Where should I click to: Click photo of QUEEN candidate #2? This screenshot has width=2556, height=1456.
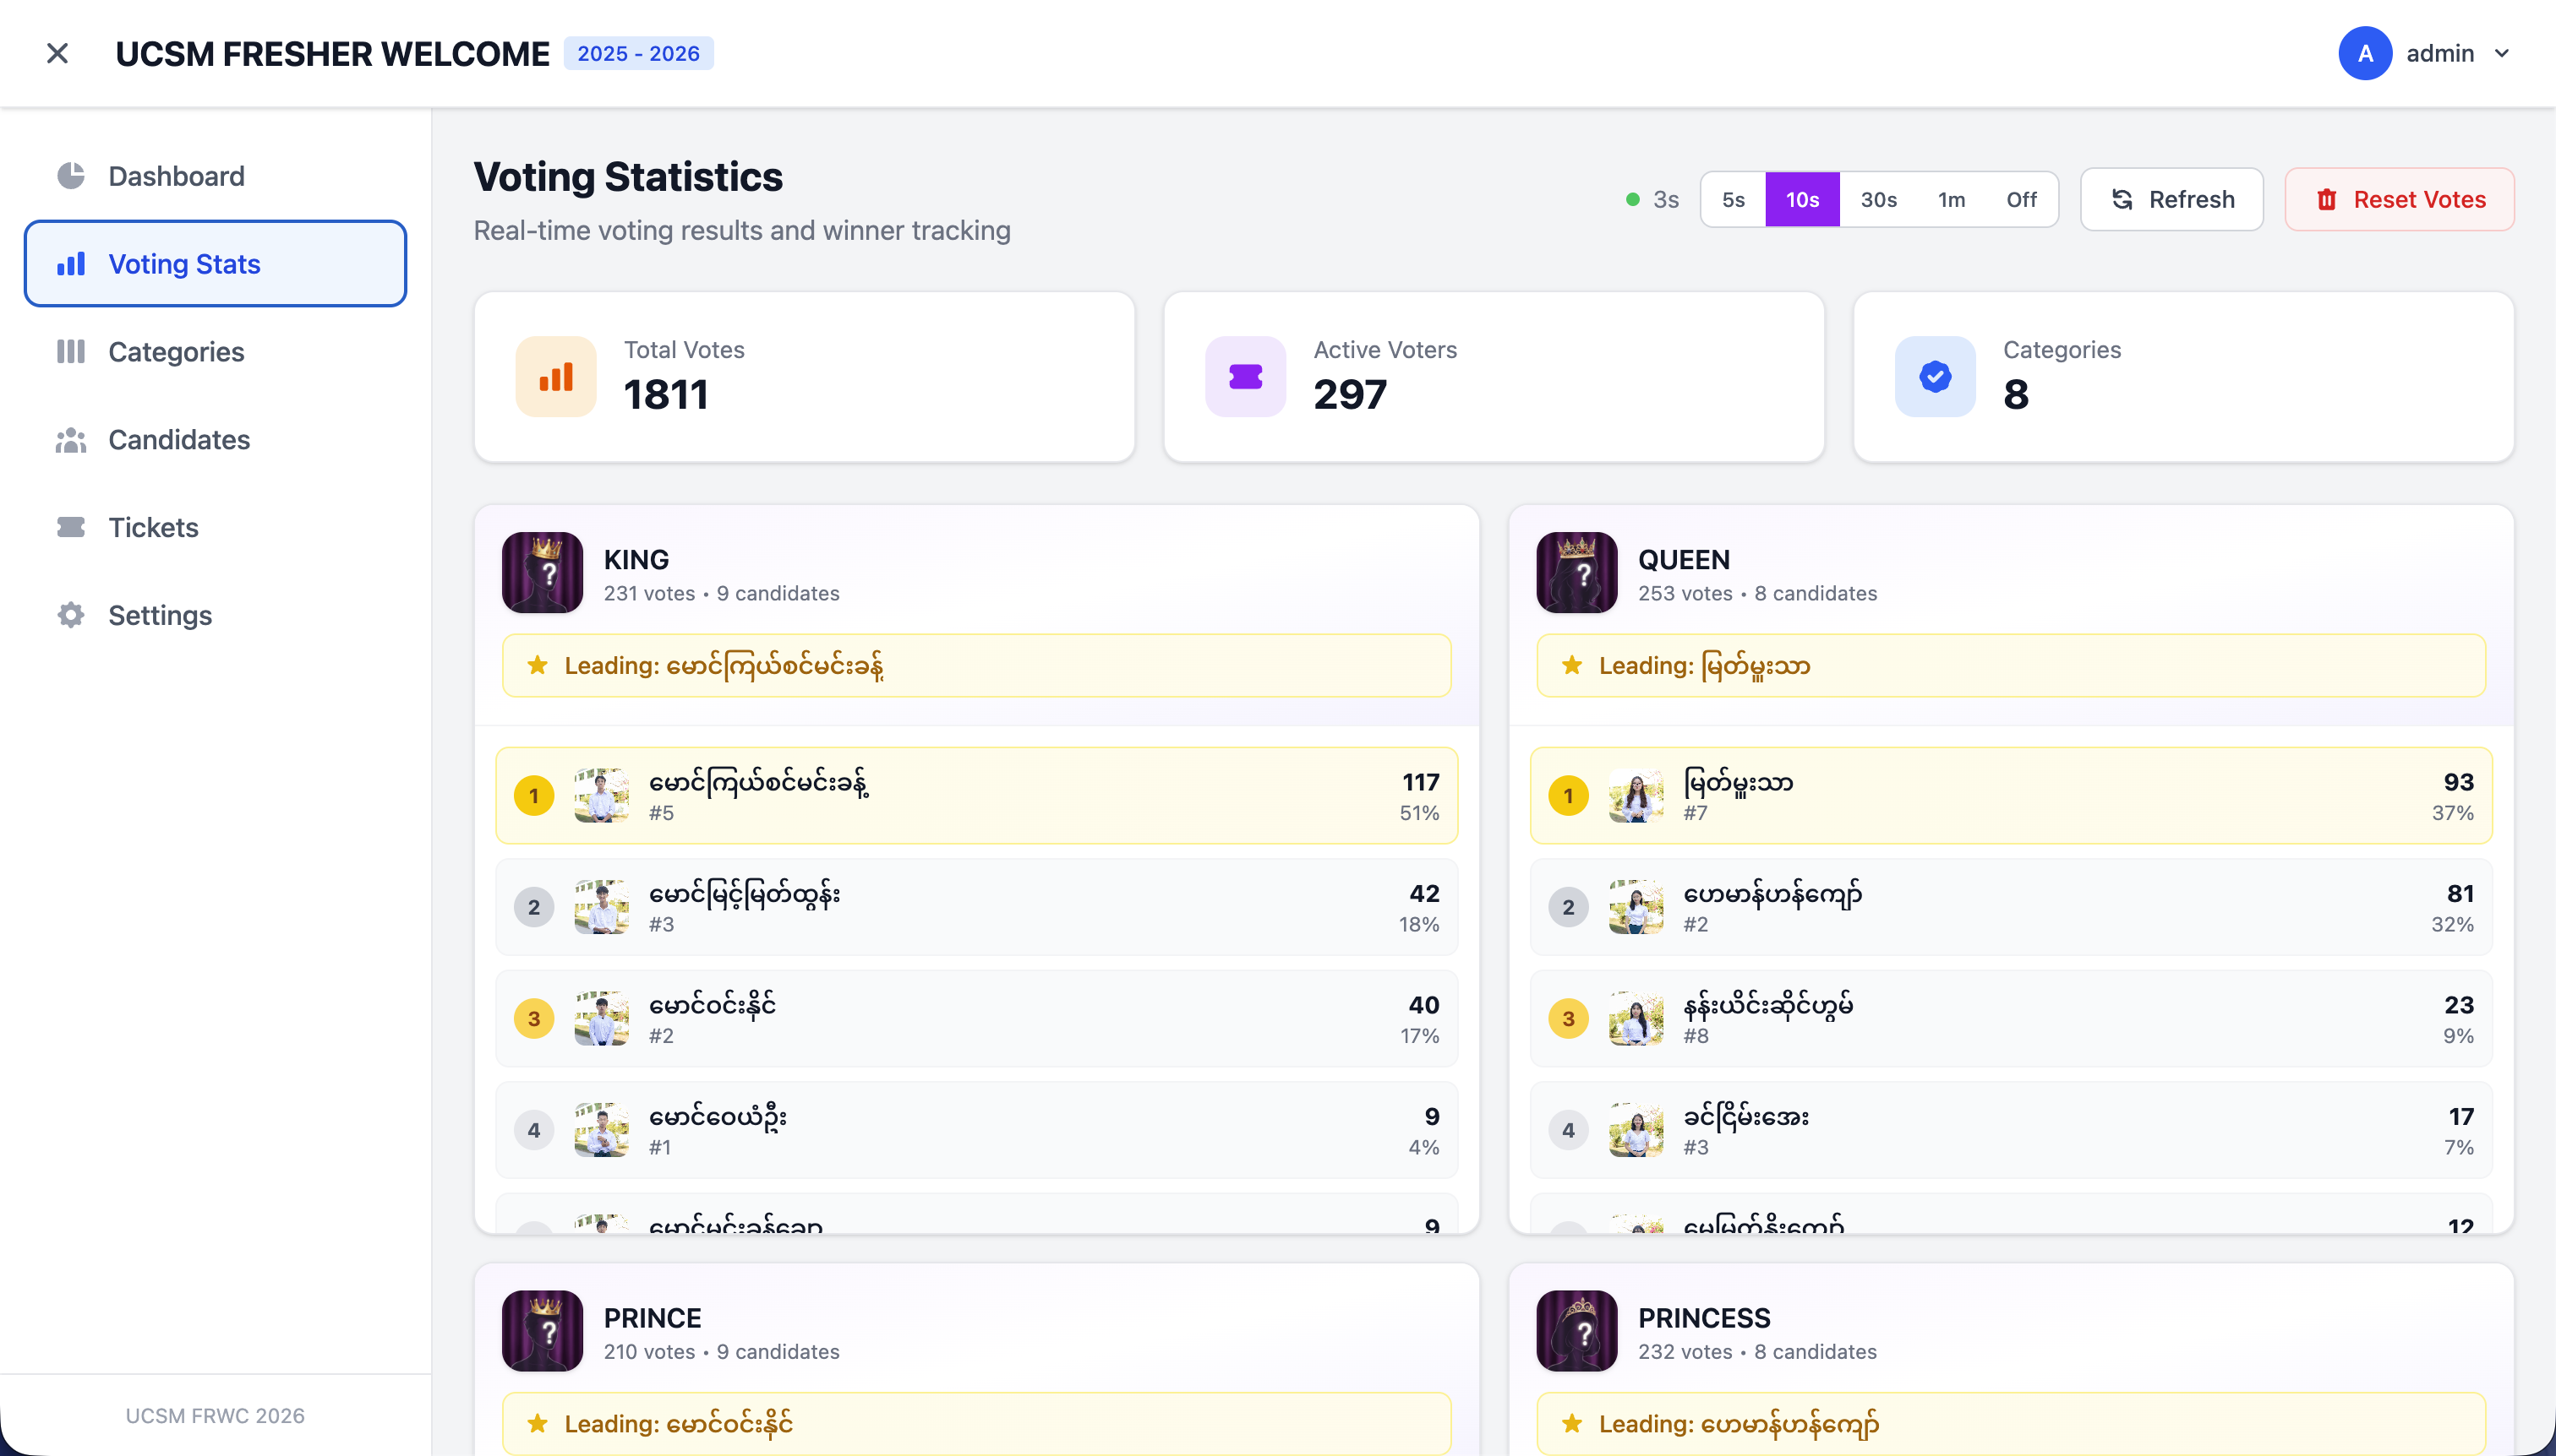(1636, 907)
